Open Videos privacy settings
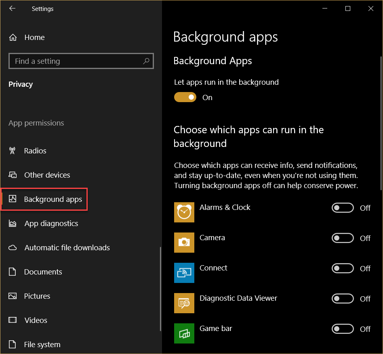The width and height of the screenshot is (383, 354). click(81, 320)
